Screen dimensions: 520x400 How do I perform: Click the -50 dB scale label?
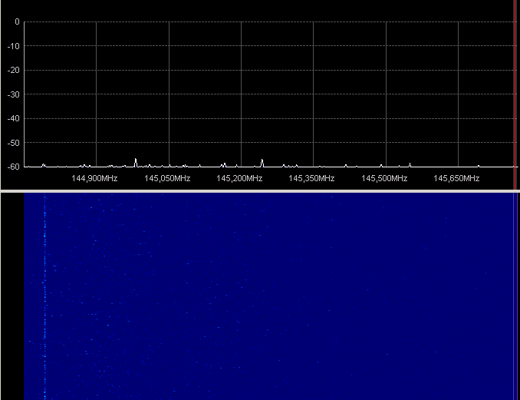[13, 143]
